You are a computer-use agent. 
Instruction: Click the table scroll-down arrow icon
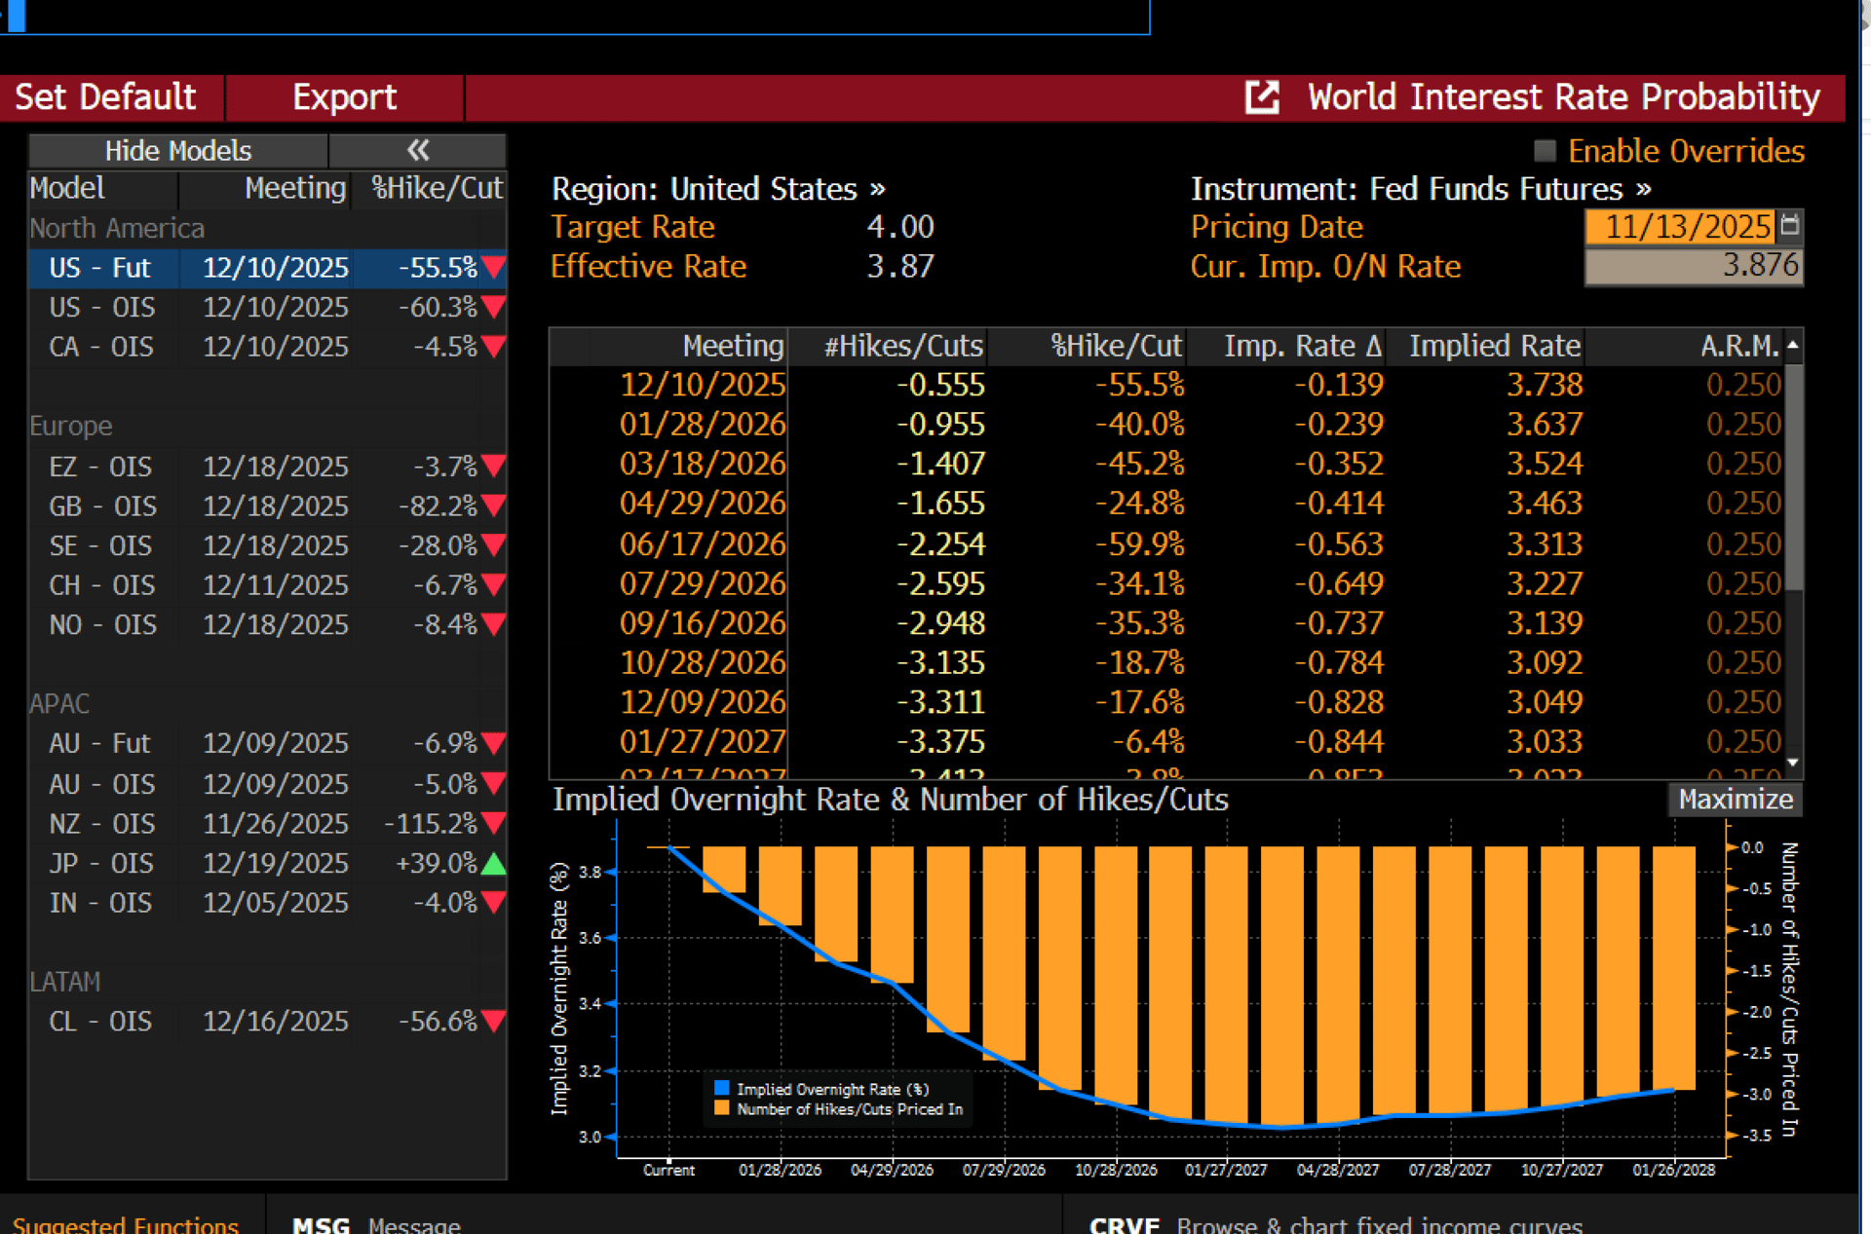pyautogui.click(x=1793, y=763)
